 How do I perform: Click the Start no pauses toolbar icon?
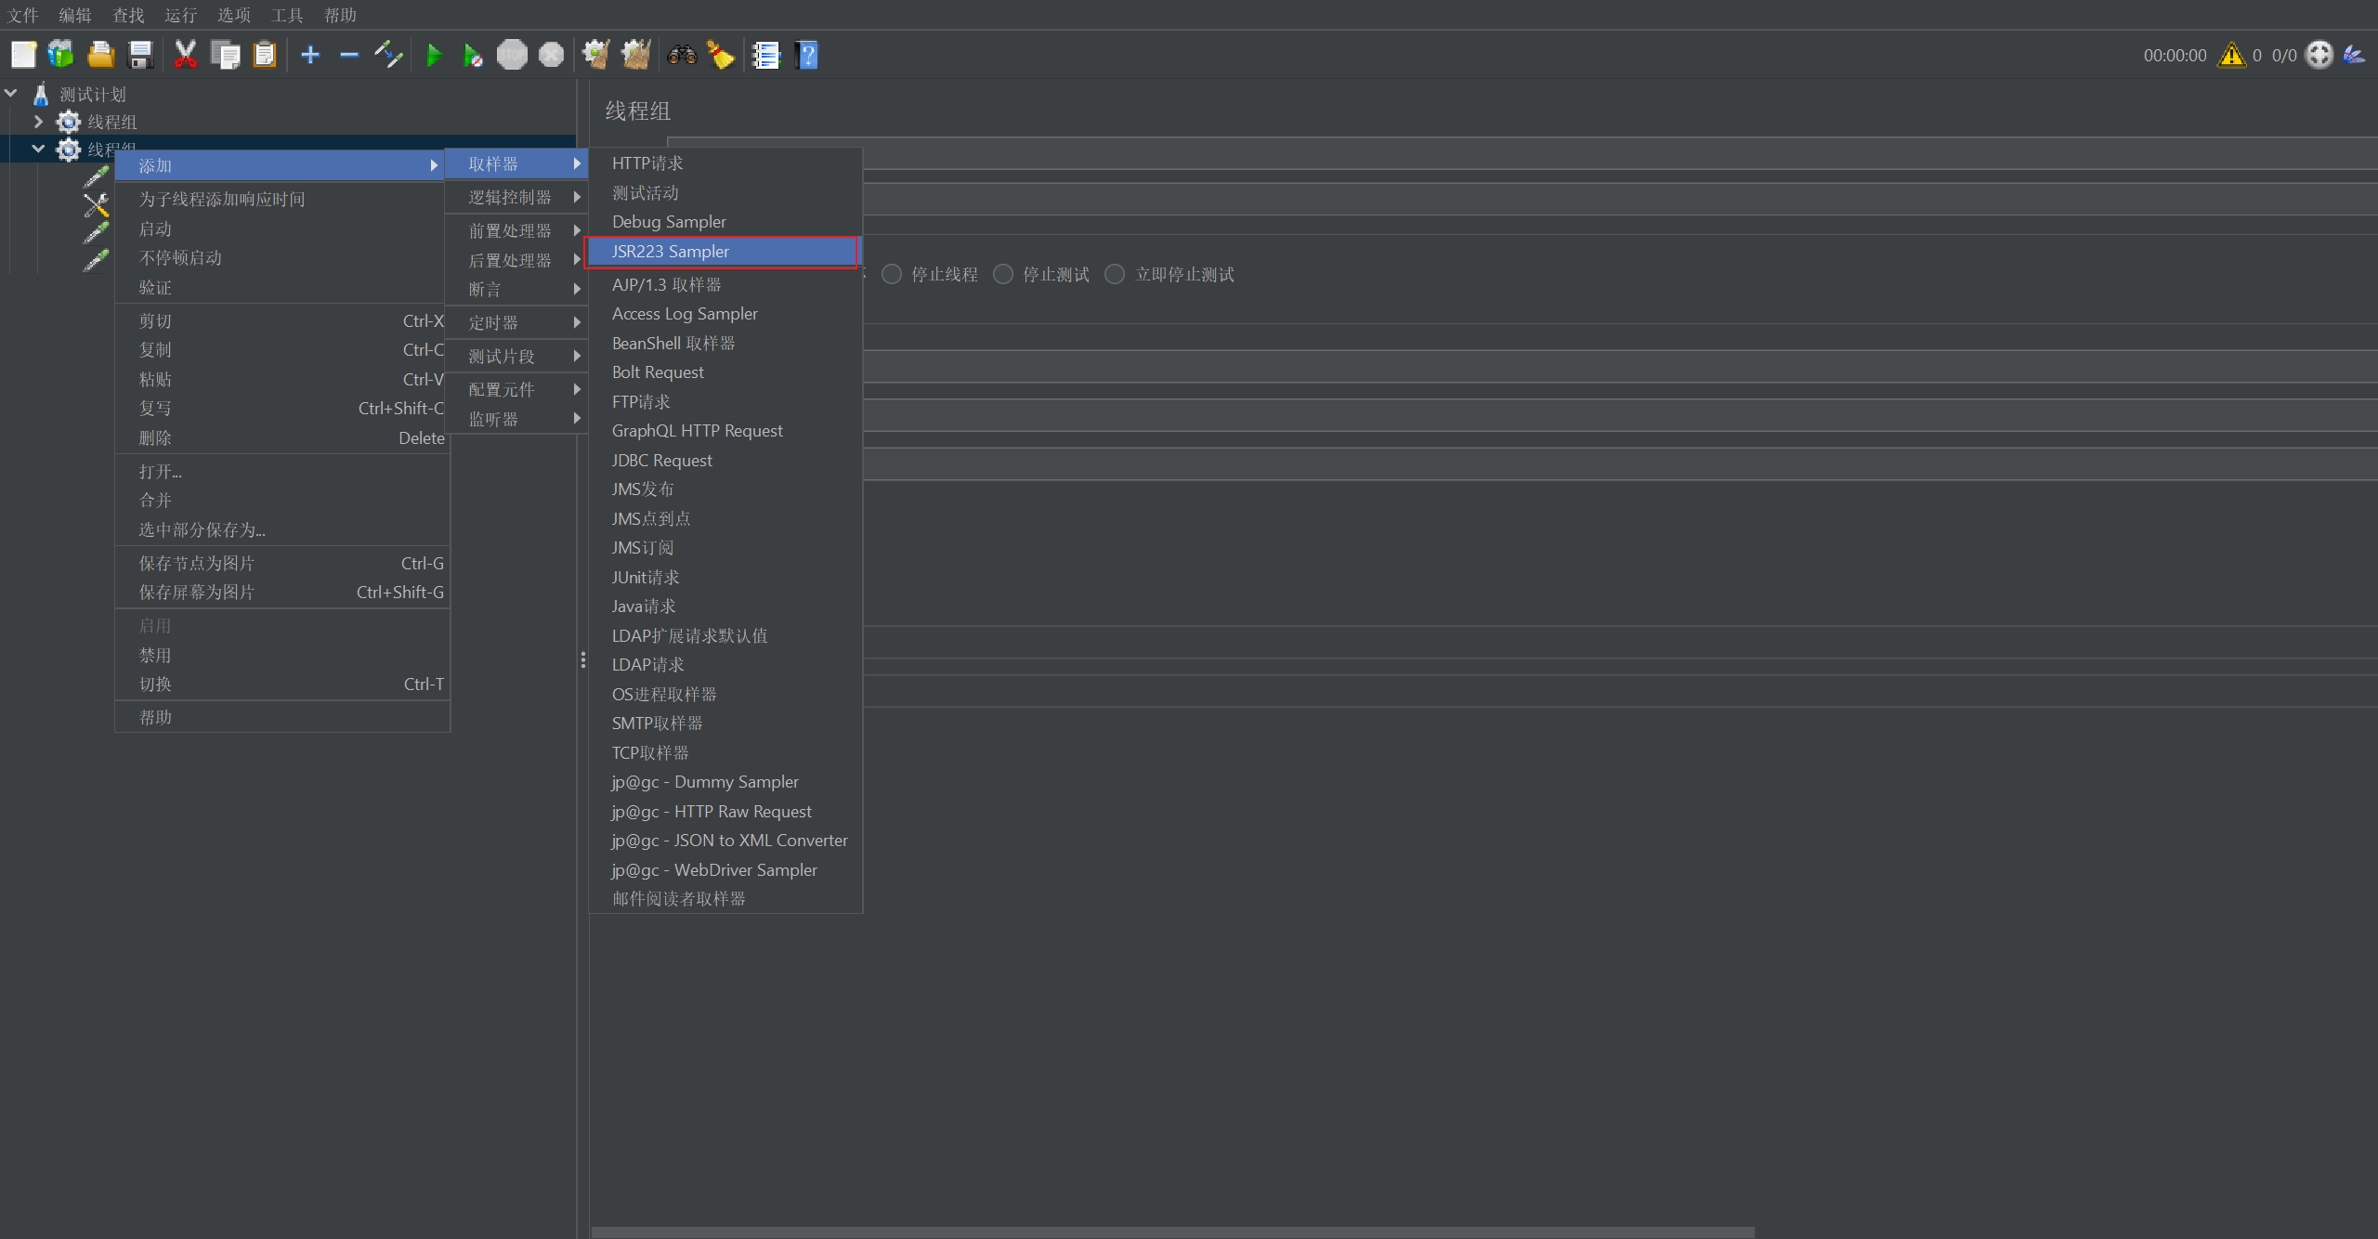[x=473, y=56]
